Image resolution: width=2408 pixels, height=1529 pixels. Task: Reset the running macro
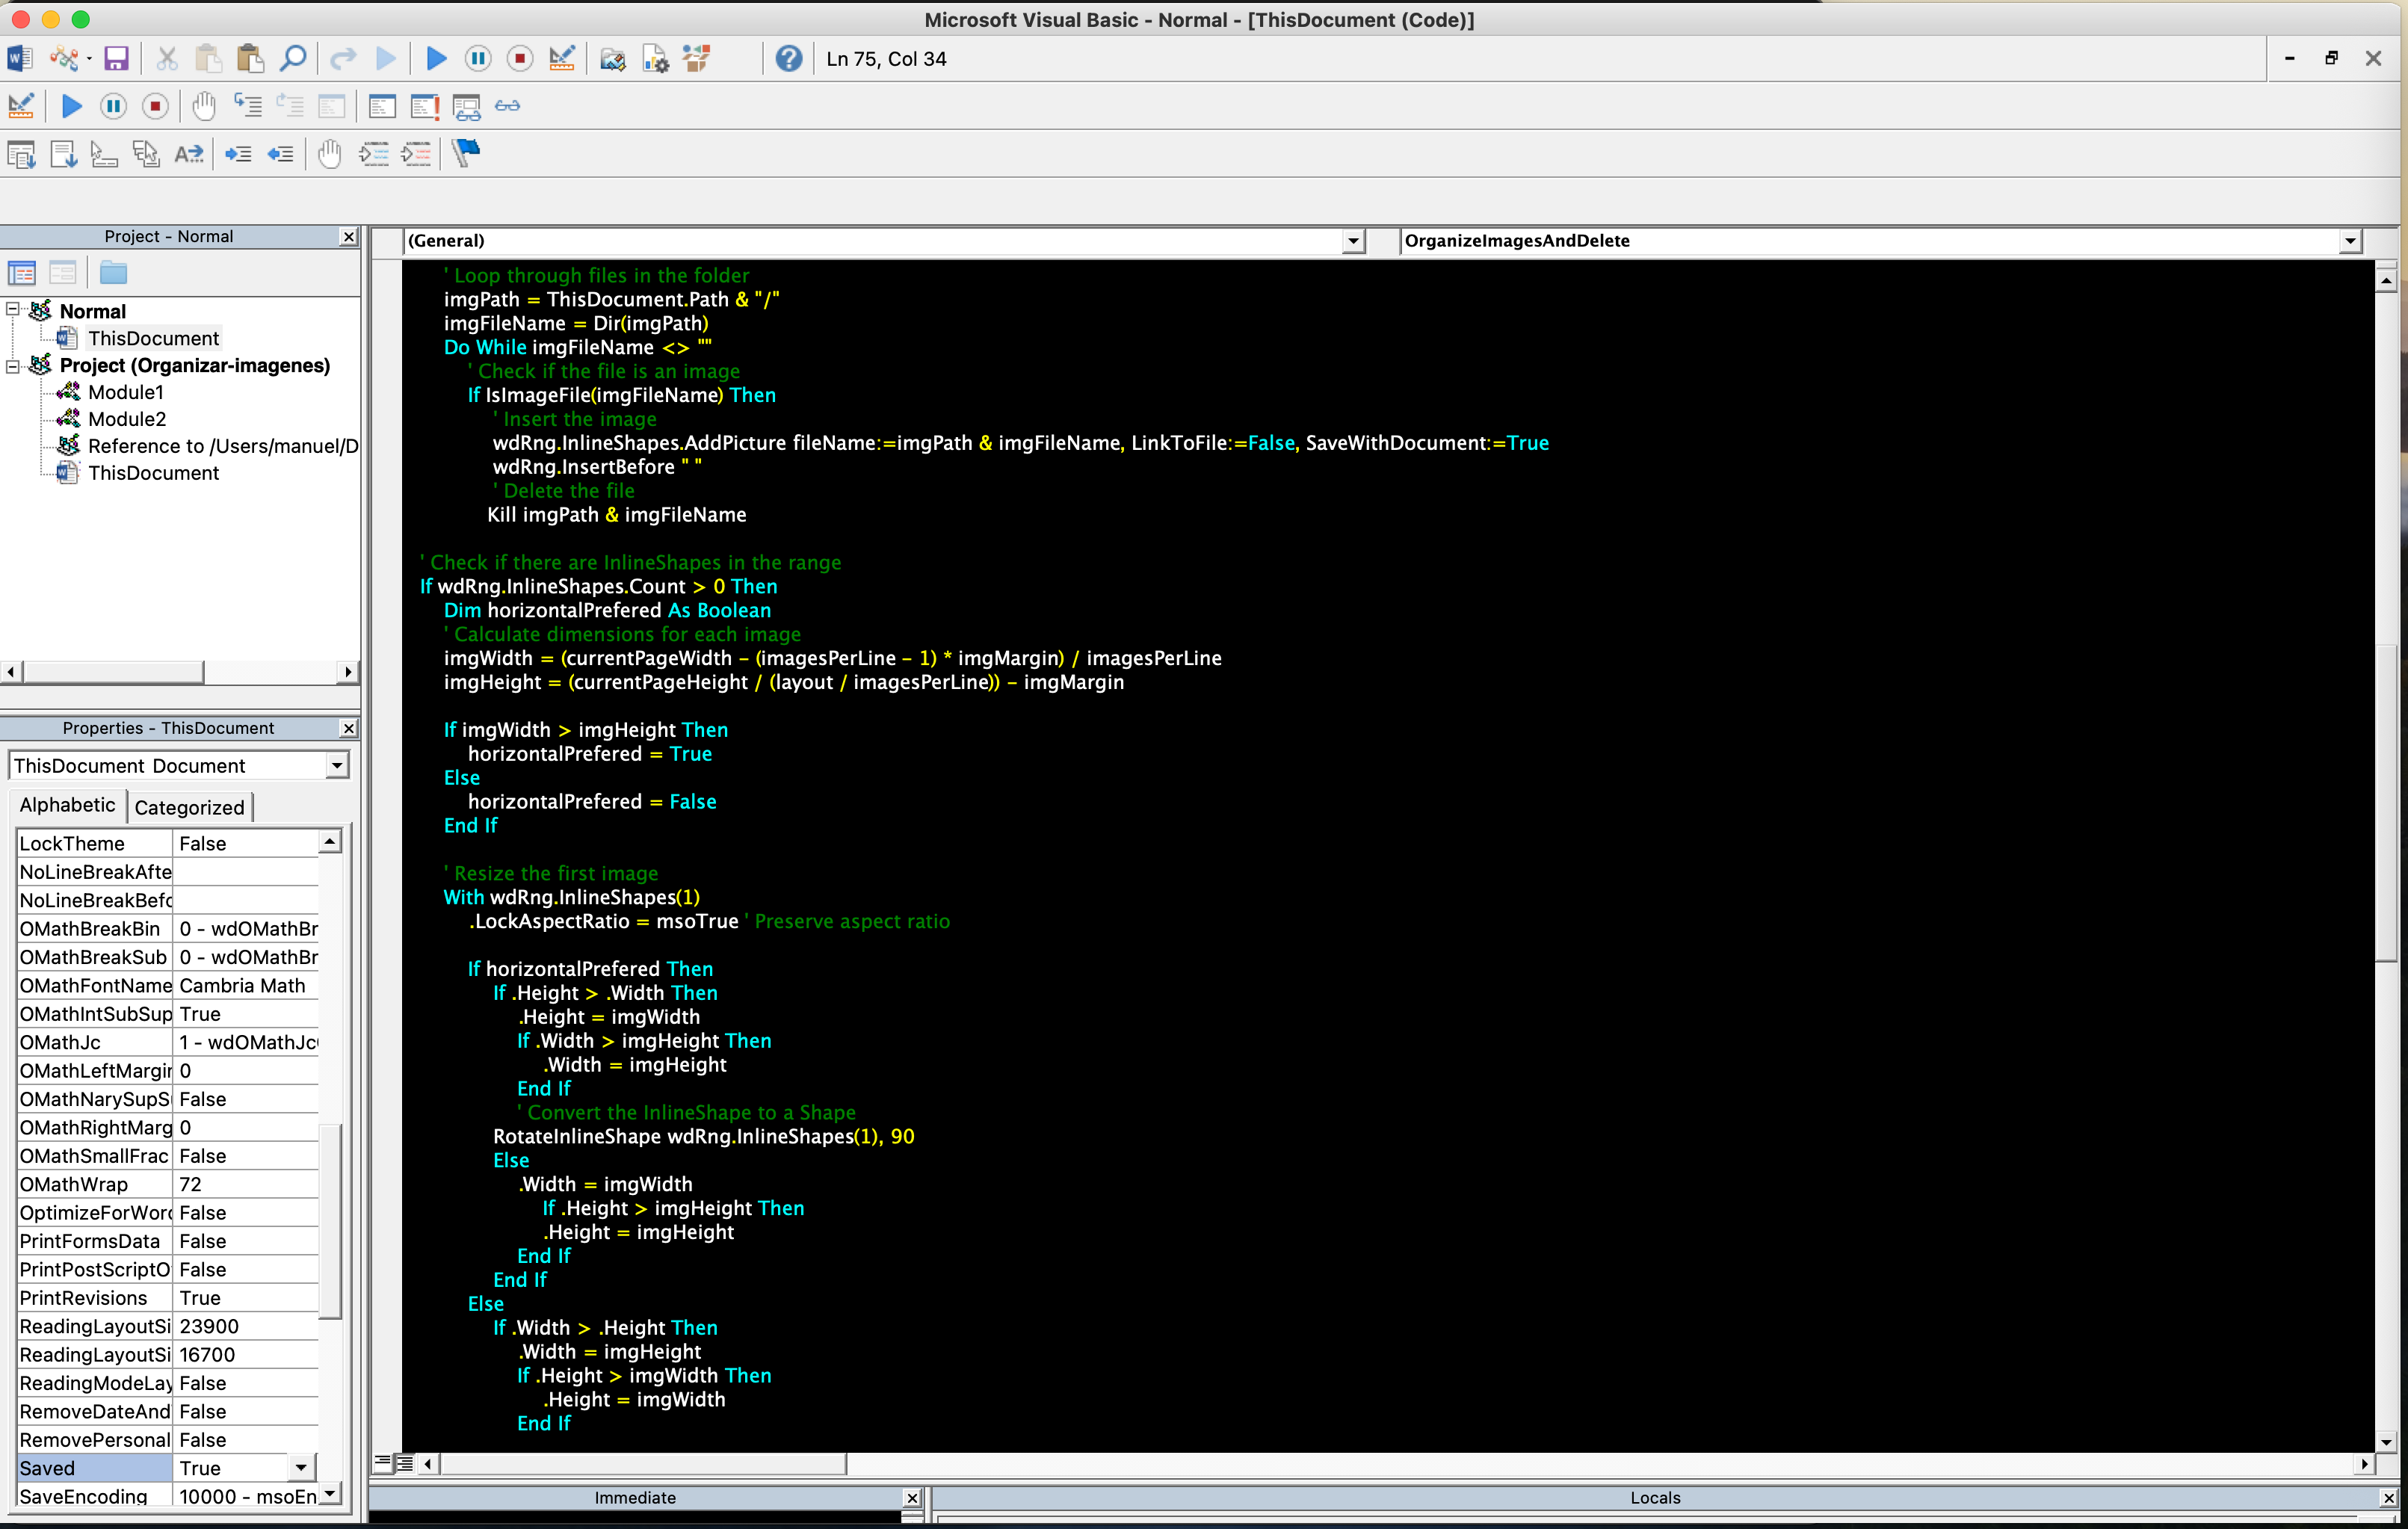click(520, 58)
